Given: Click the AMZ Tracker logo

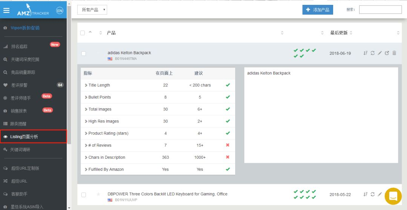Looking at the screenshot, I should pos(33,10).
